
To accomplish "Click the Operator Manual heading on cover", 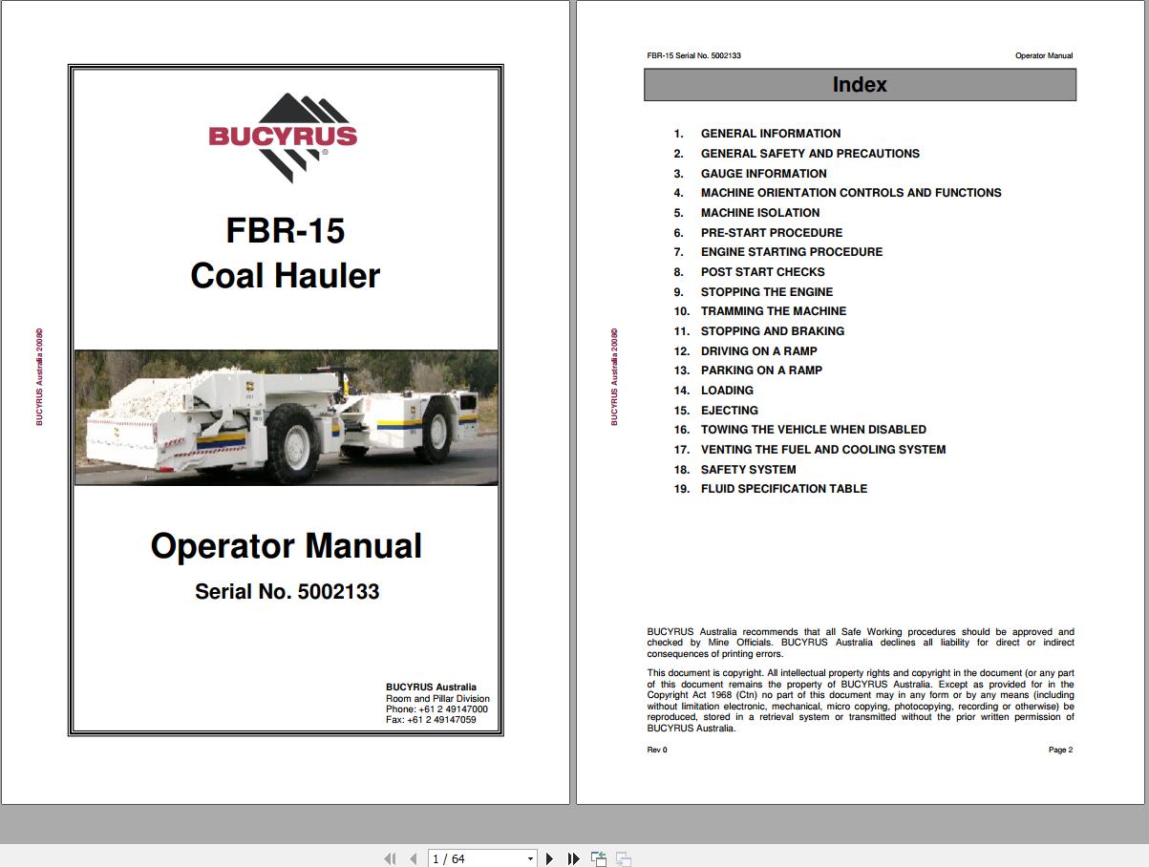I will point(287,546).
